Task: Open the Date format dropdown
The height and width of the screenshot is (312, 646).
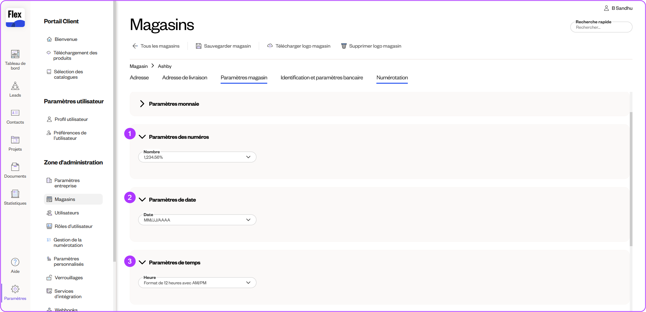Action: (x=197, y=220)
